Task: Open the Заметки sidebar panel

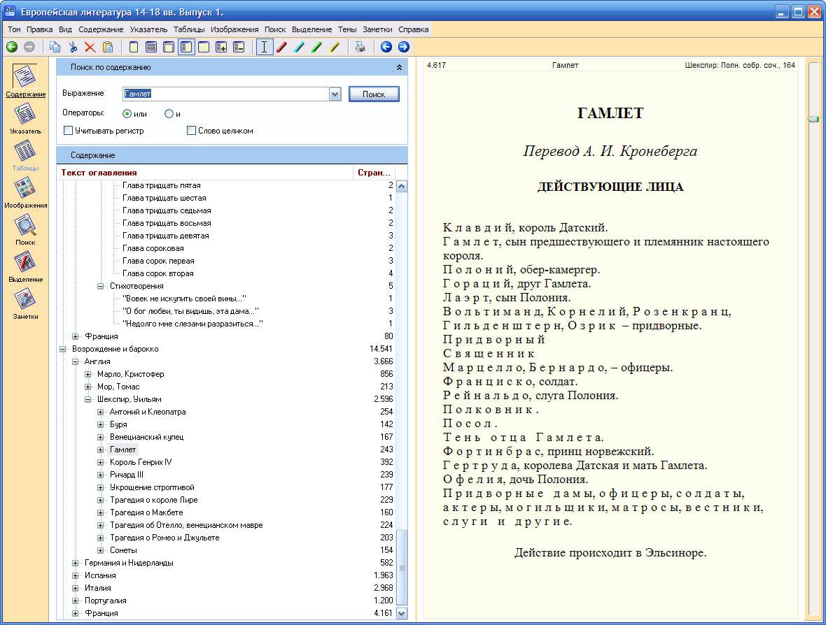Action: (25, 304)
